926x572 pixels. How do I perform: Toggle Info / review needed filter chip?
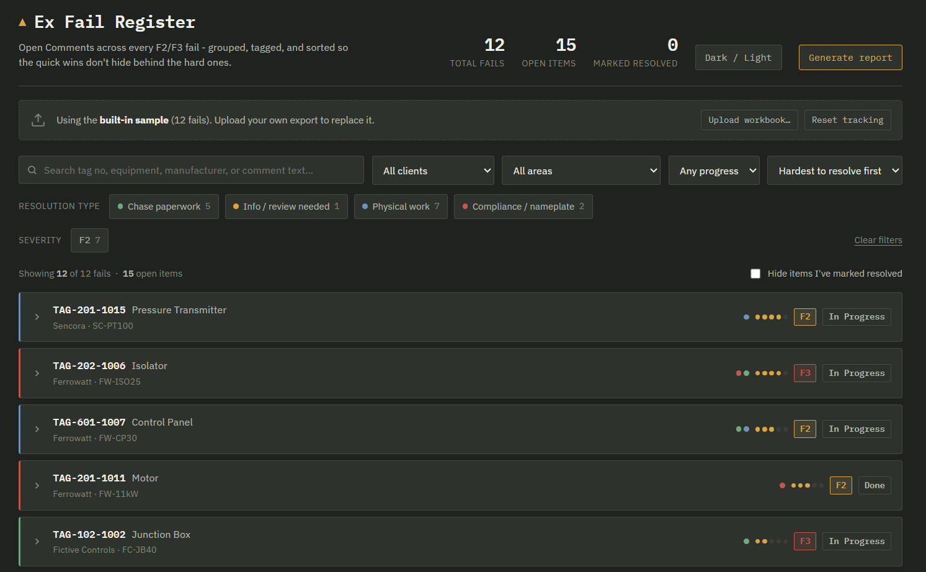(x=286, y=207)
